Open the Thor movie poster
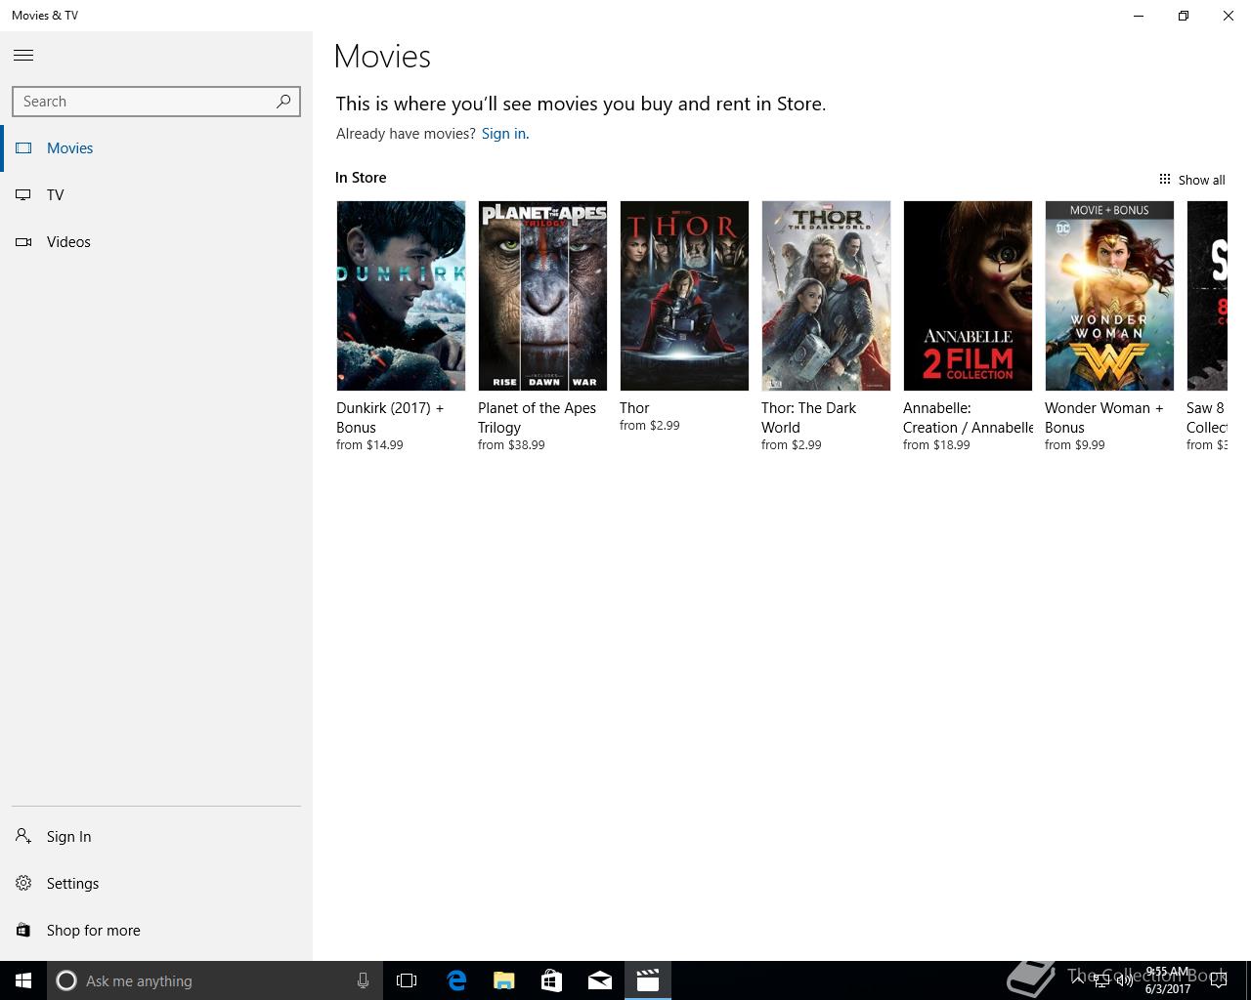Image resolution: width=1251 pixels, height=1000 pixels. 684,296
